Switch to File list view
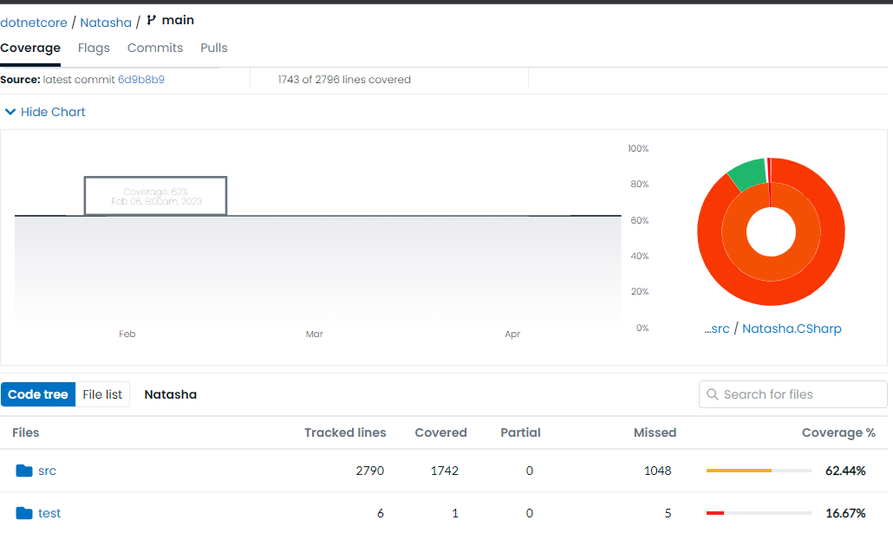The image size is (893, 559). tap(102, 394)
